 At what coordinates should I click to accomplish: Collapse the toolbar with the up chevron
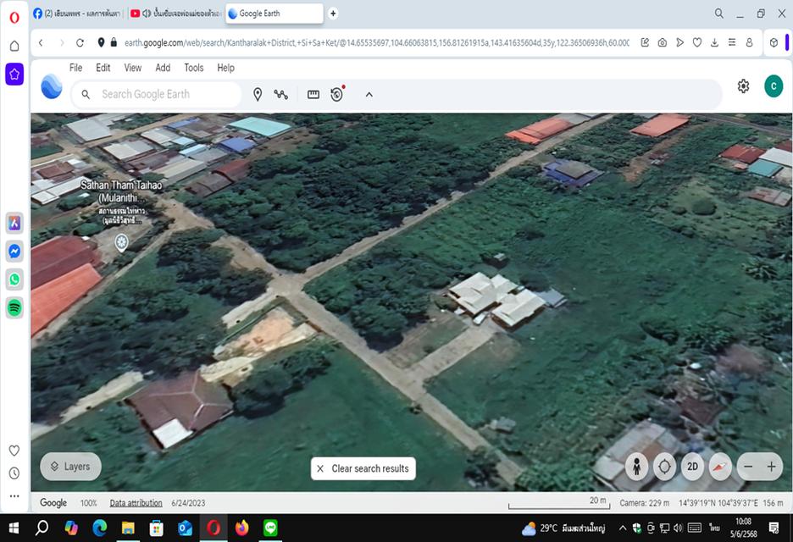pos(369,95)
